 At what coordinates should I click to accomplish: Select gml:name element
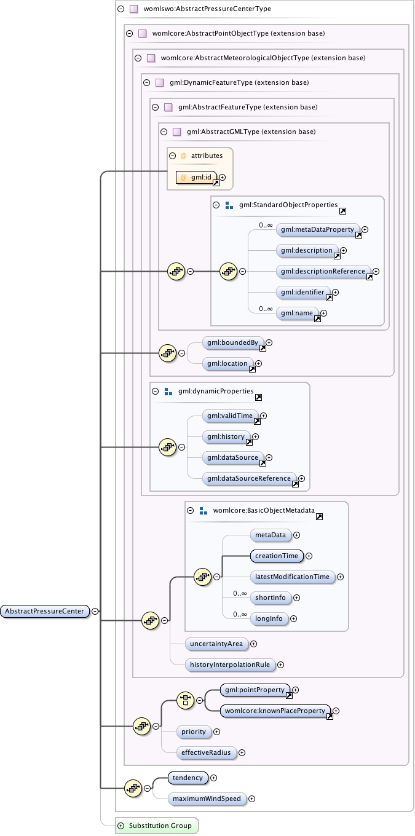298,313
